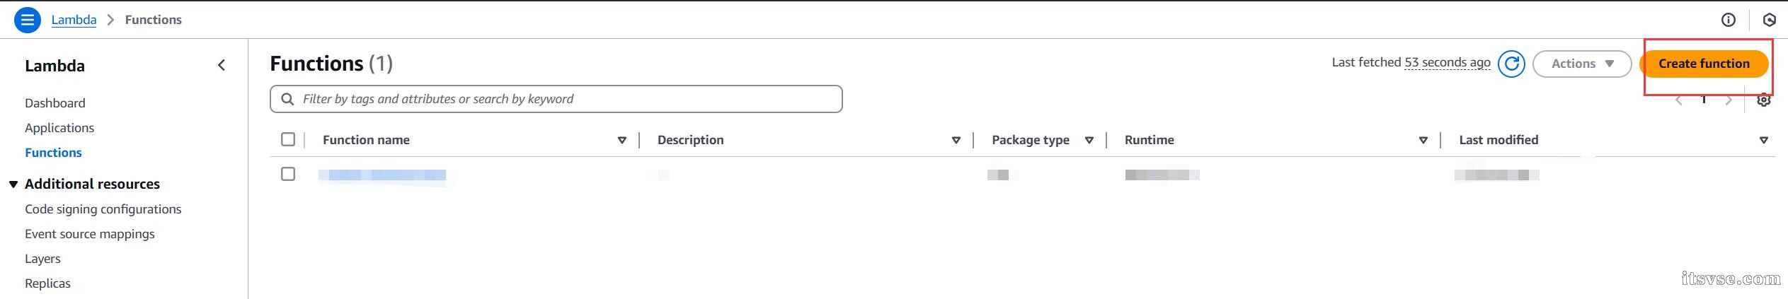Click the hexagon icon at top right

point(1770,20)
